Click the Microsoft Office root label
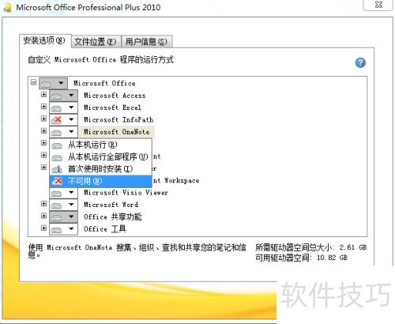This screenshot has height=324, width=395. [x=104, y=83]
